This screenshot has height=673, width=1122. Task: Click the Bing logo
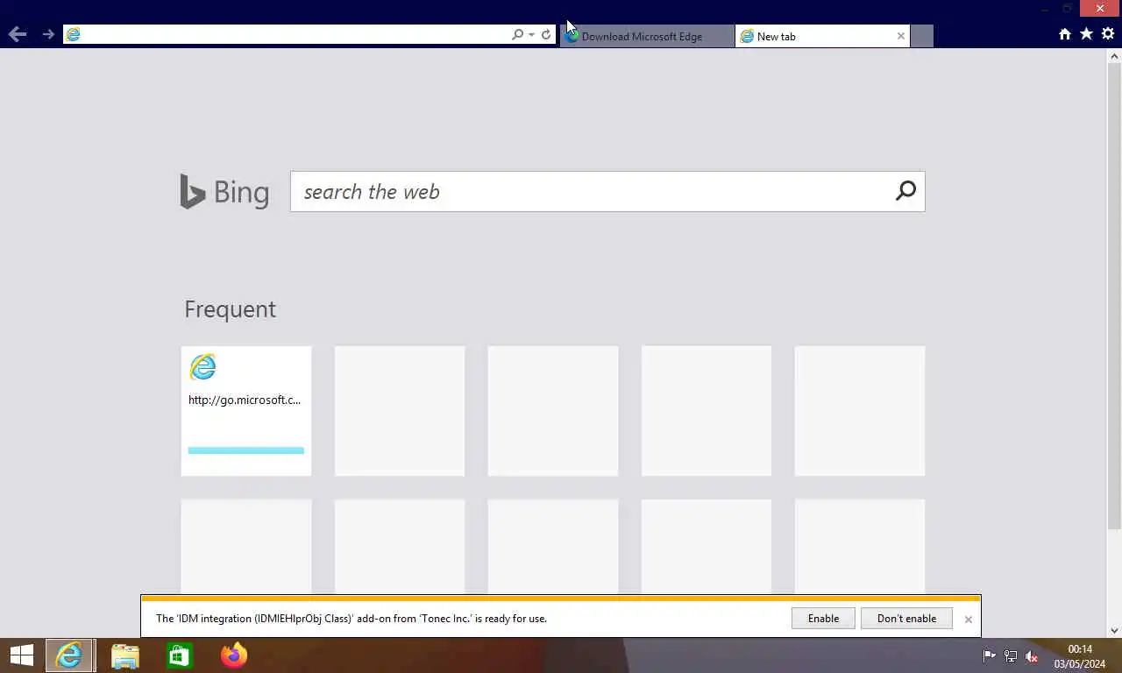tap(224, 192)
